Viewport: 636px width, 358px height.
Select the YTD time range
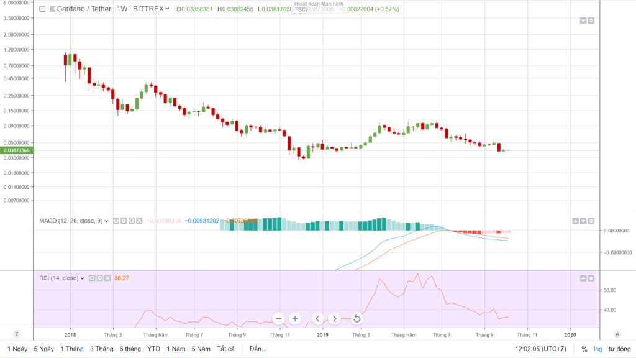tap(153, 349)
